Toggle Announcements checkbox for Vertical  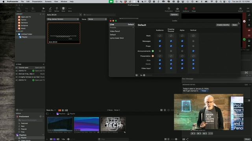193,51
